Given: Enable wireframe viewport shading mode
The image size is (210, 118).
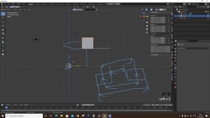Looking at the screenshot, I should tap(159, 10).
